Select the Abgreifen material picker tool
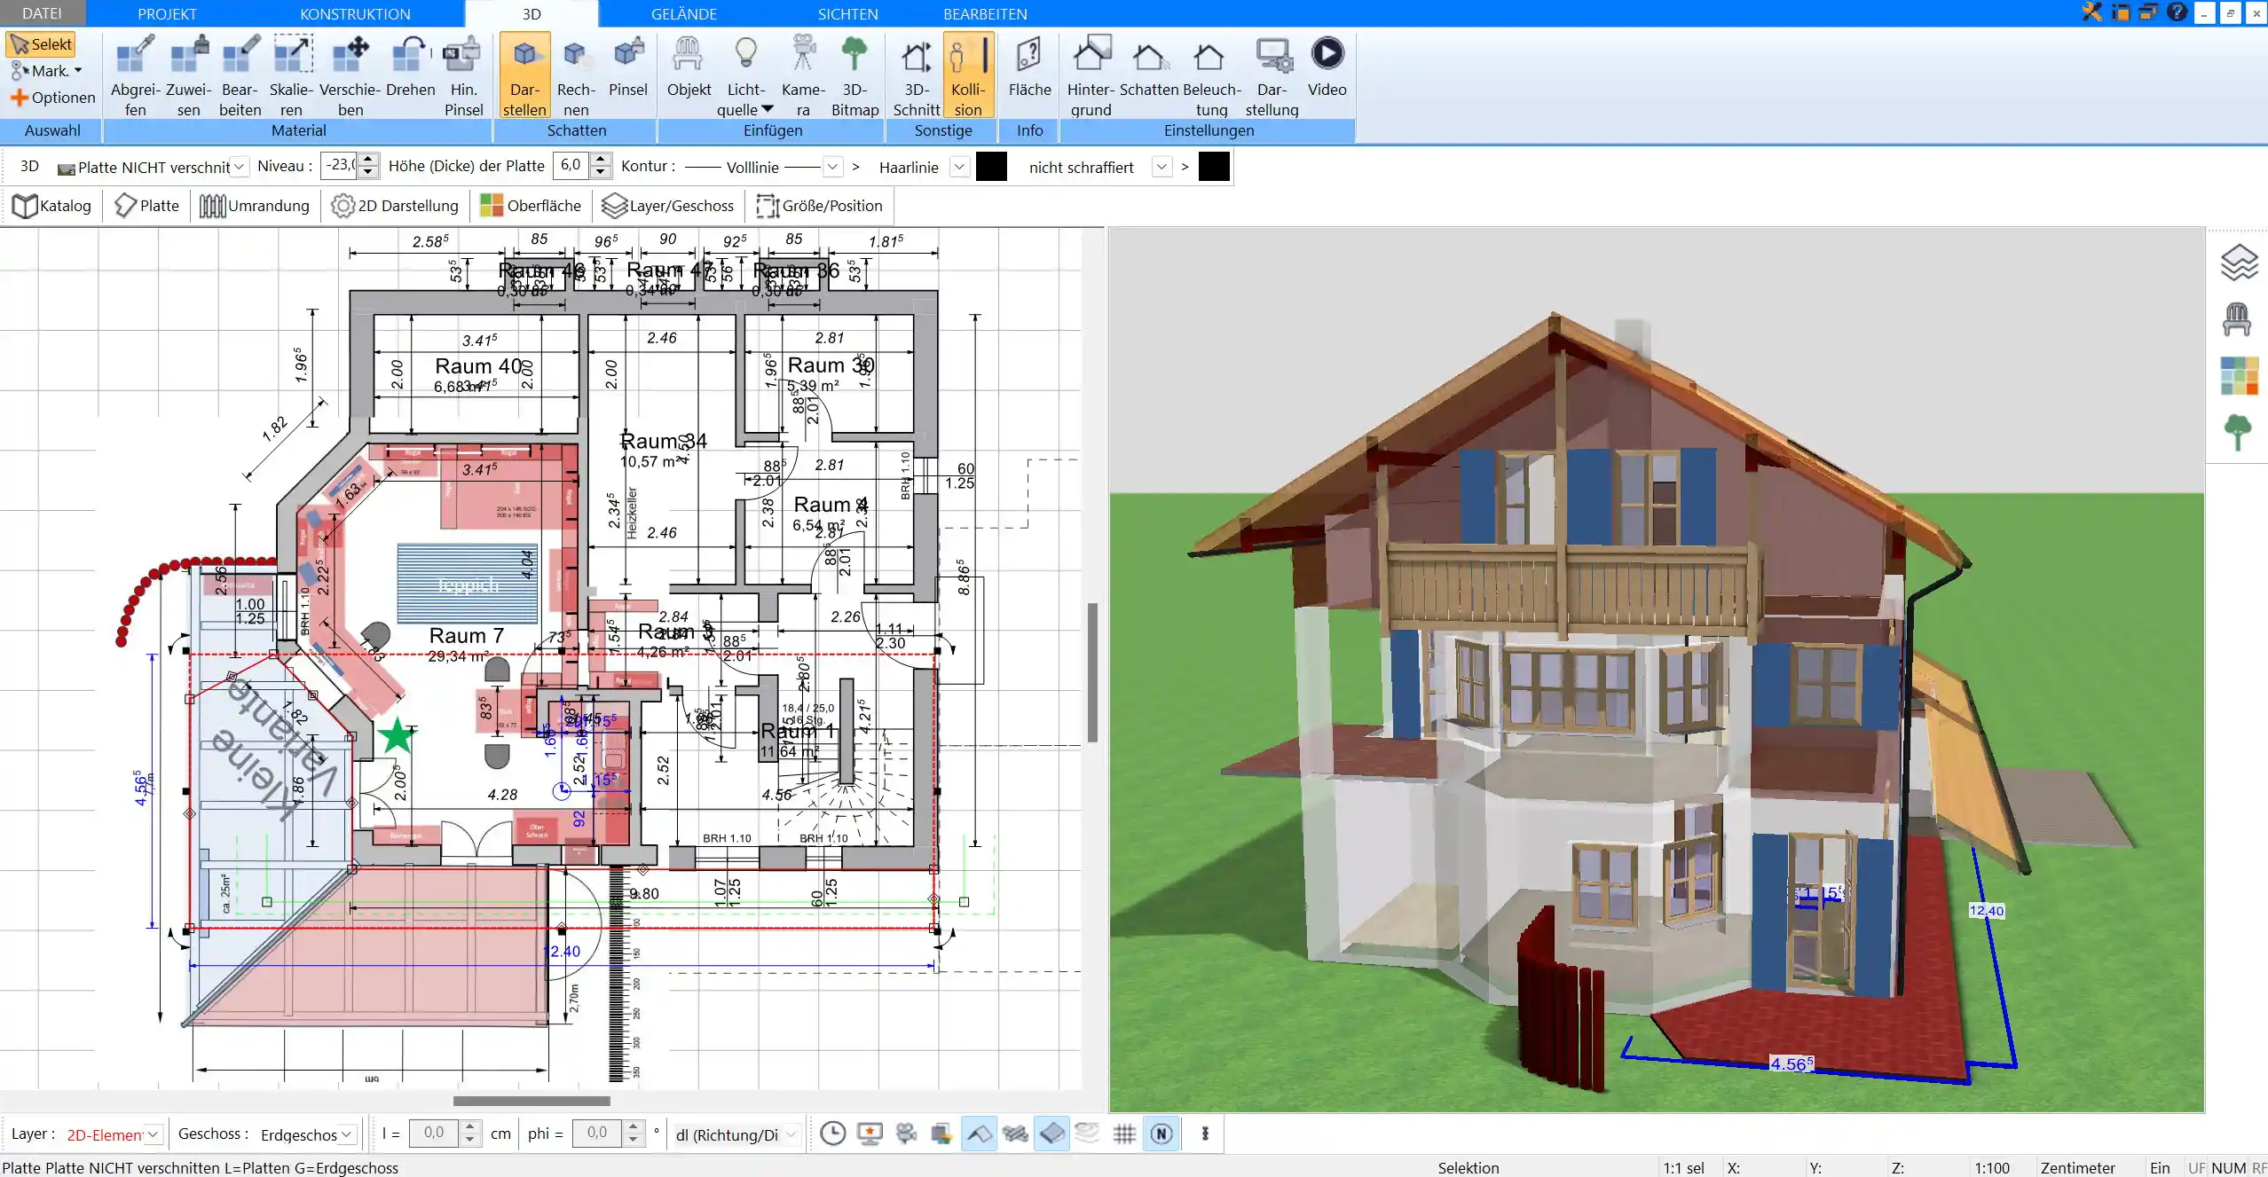Image resolution: width=2268 pixels, height=1177 pixels. pos(135,76)
